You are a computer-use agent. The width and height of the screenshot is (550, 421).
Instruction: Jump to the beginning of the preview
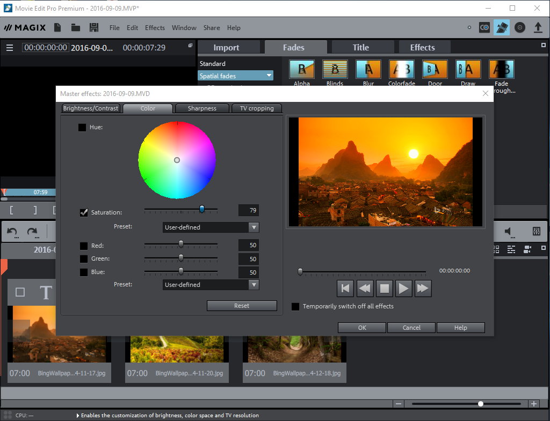[x=345, y=288]
